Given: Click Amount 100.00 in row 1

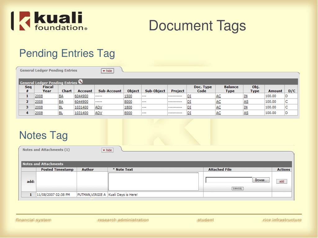Looking at the screenshot, I should [270, 96].
